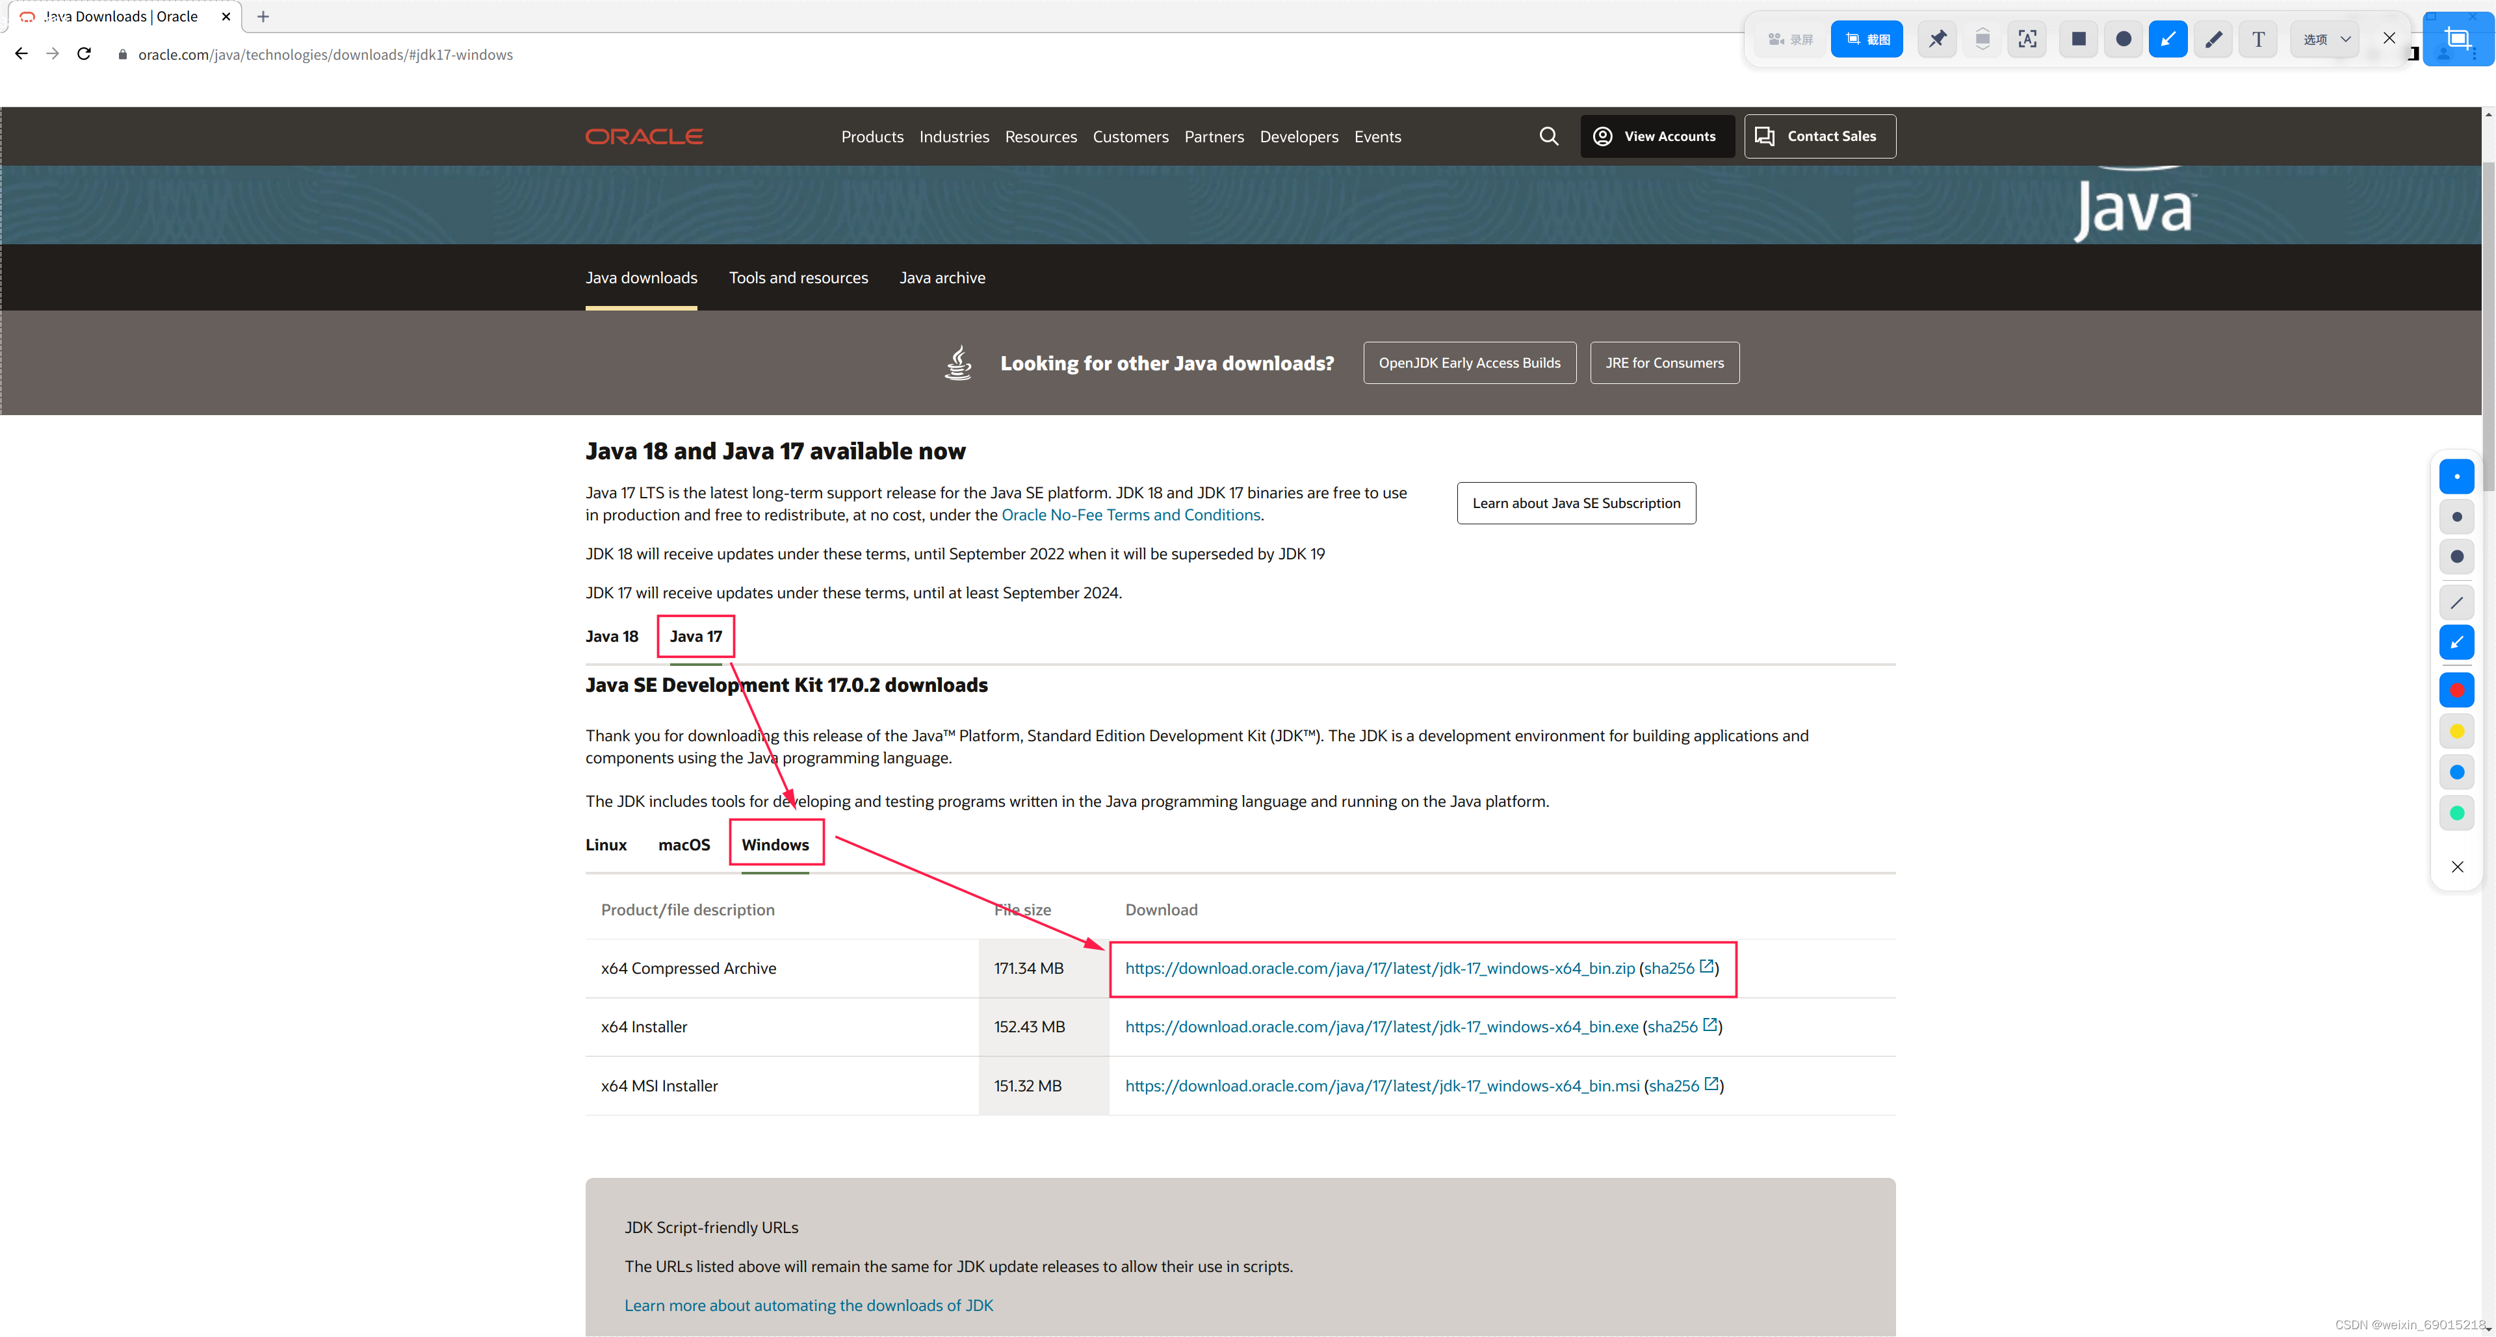Switch arrow style to plain line
2496x1337 pixels.
point(2456,602)
